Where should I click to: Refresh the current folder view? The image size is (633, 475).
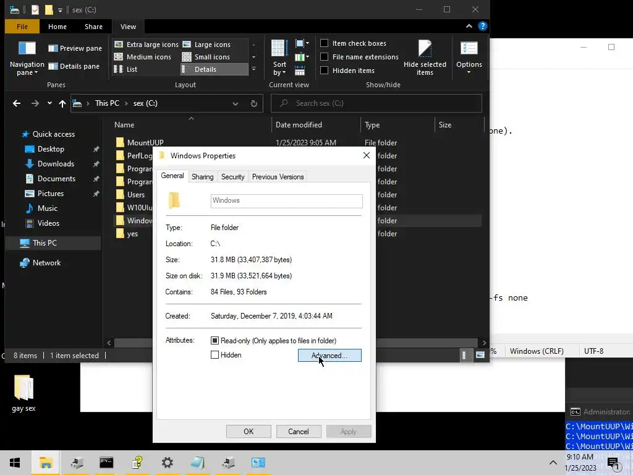coord(253,103)
